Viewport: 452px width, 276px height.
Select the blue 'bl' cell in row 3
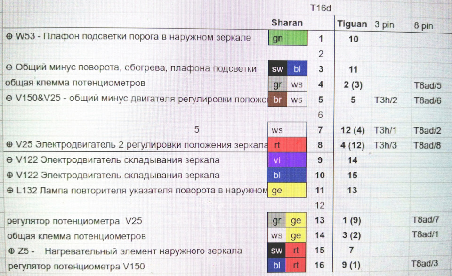pyautogui.click(x=297, y=69)
